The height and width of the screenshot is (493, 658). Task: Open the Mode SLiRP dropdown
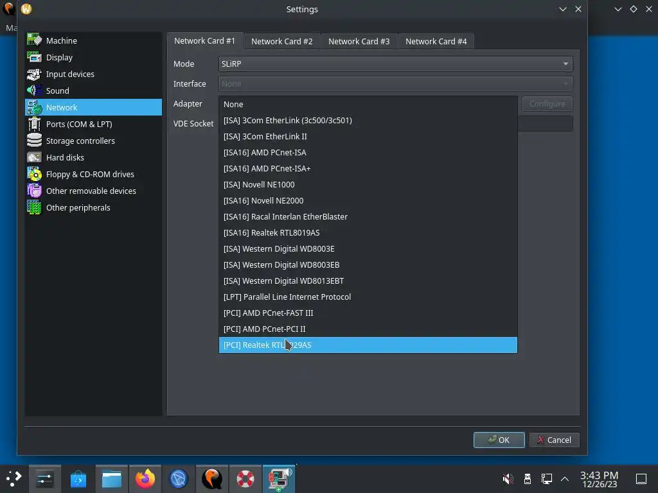click(395, 64)
